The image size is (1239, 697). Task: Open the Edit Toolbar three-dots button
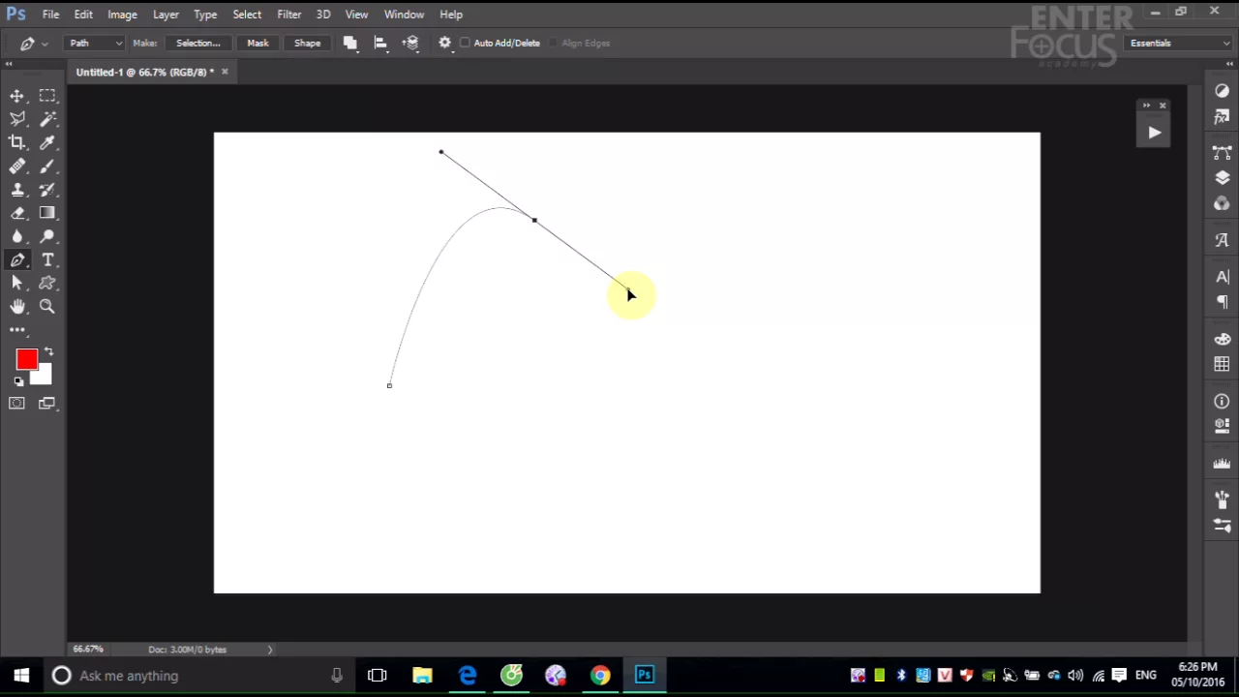(17, 330)
